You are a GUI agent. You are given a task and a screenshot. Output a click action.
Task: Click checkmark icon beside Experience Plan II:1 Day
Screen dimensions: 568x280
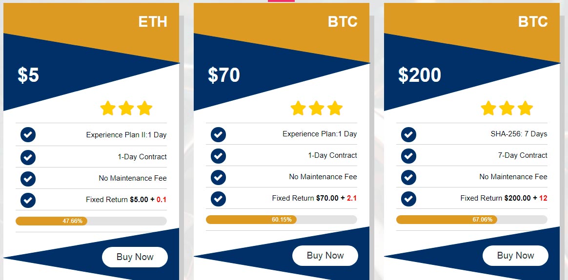[x=28, y=135]
